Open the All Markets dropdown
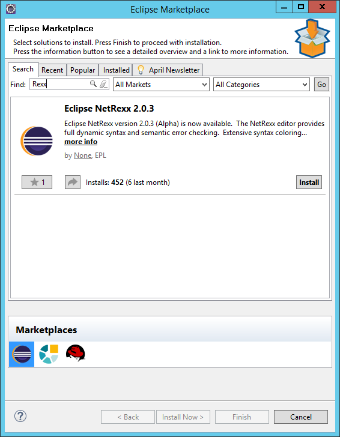Screen dimensions: 340x437 [x=161, y=85]
